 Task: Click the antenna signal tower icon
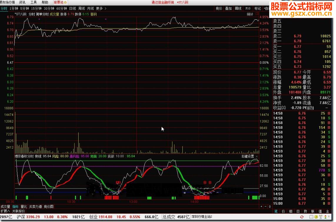click(x=321, y=217)
